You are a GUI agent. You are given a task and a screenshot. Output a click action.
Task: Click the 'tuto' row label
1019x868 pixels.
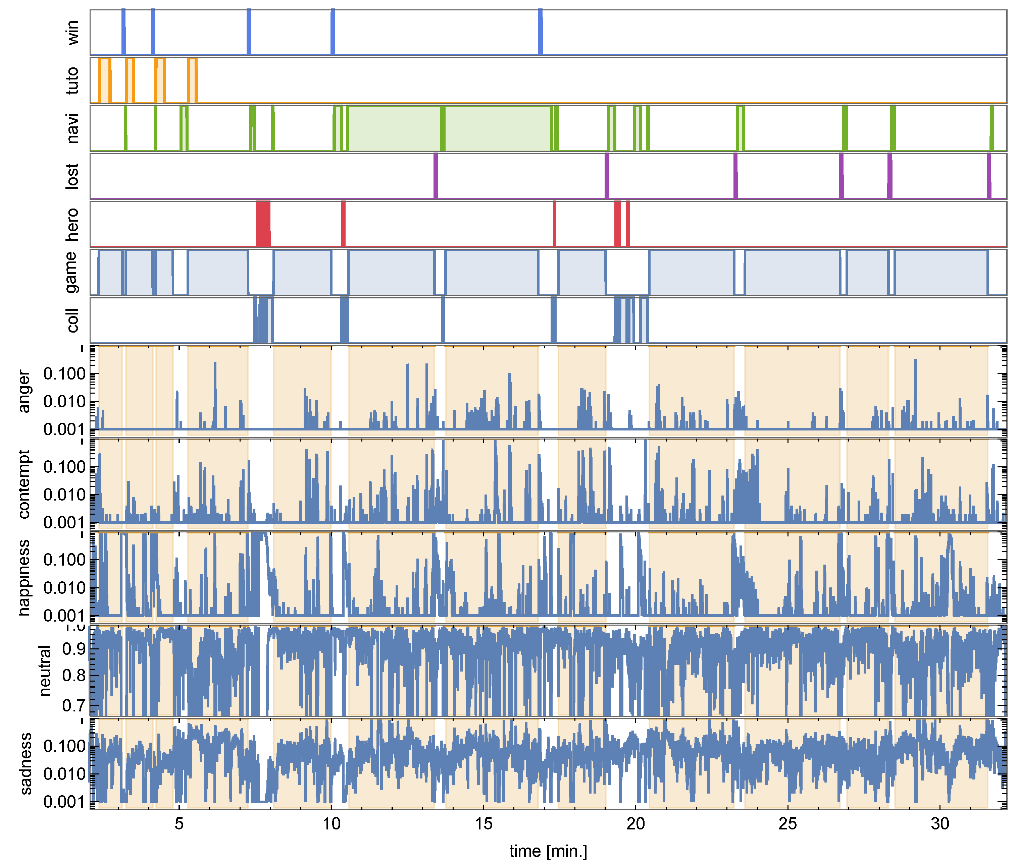[x=72, y=80]
